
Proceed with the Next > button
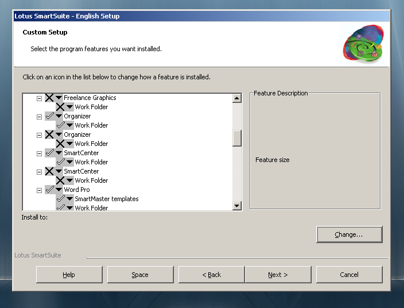[278, 275]
